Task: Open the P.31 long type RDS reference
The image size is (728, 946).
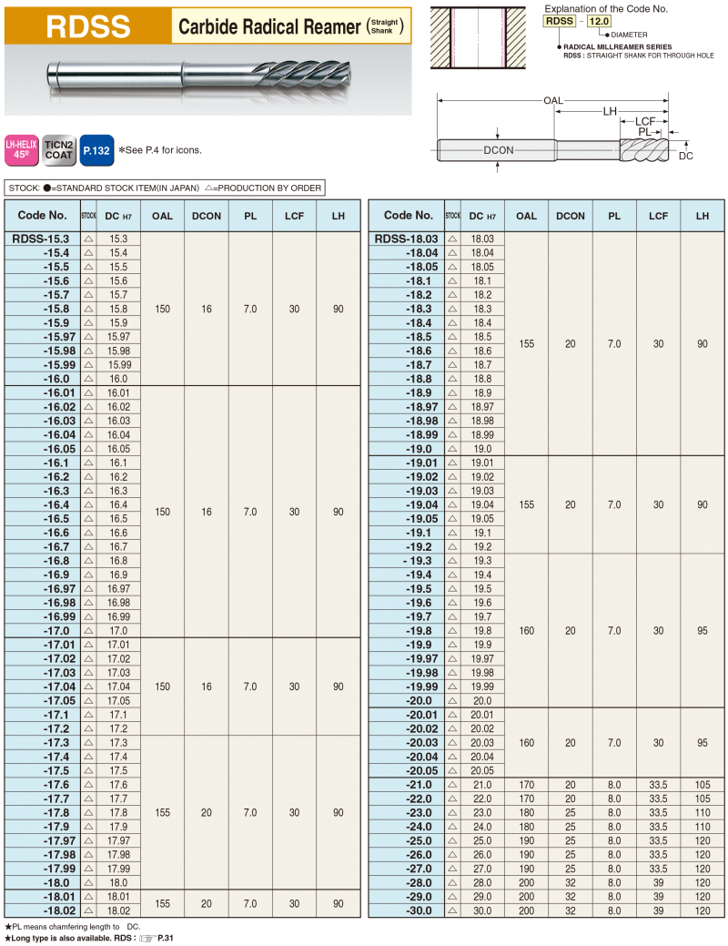Action: (x=166, y=938)
